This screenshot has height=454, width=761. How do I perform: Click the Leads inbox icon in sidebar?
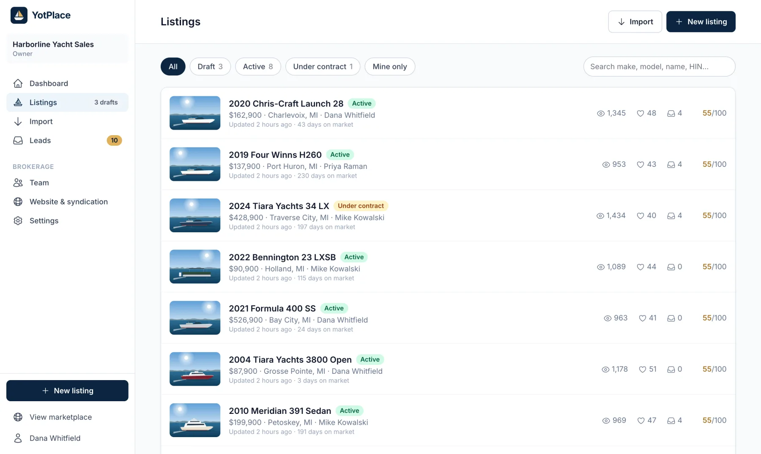point(18,140)
